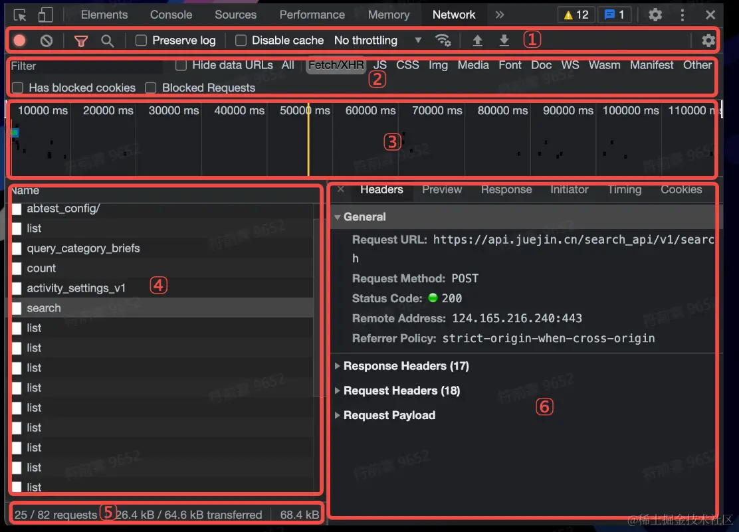739x532 pixels.
Task: Filter by All request types
Action: click(x=288, y=65)
